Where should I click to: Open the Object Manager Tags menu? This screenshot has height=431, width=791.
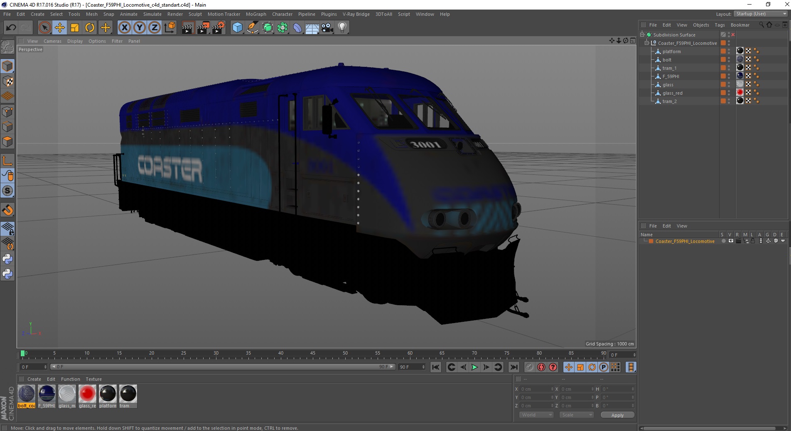720,25
